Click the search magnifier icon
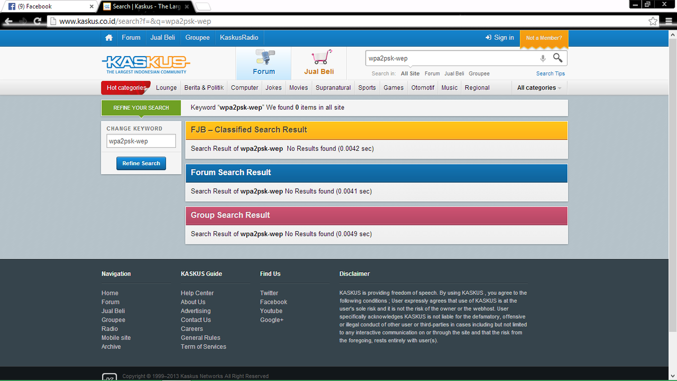The width and height of the screenshot is (677, 381). click(558, 58)
